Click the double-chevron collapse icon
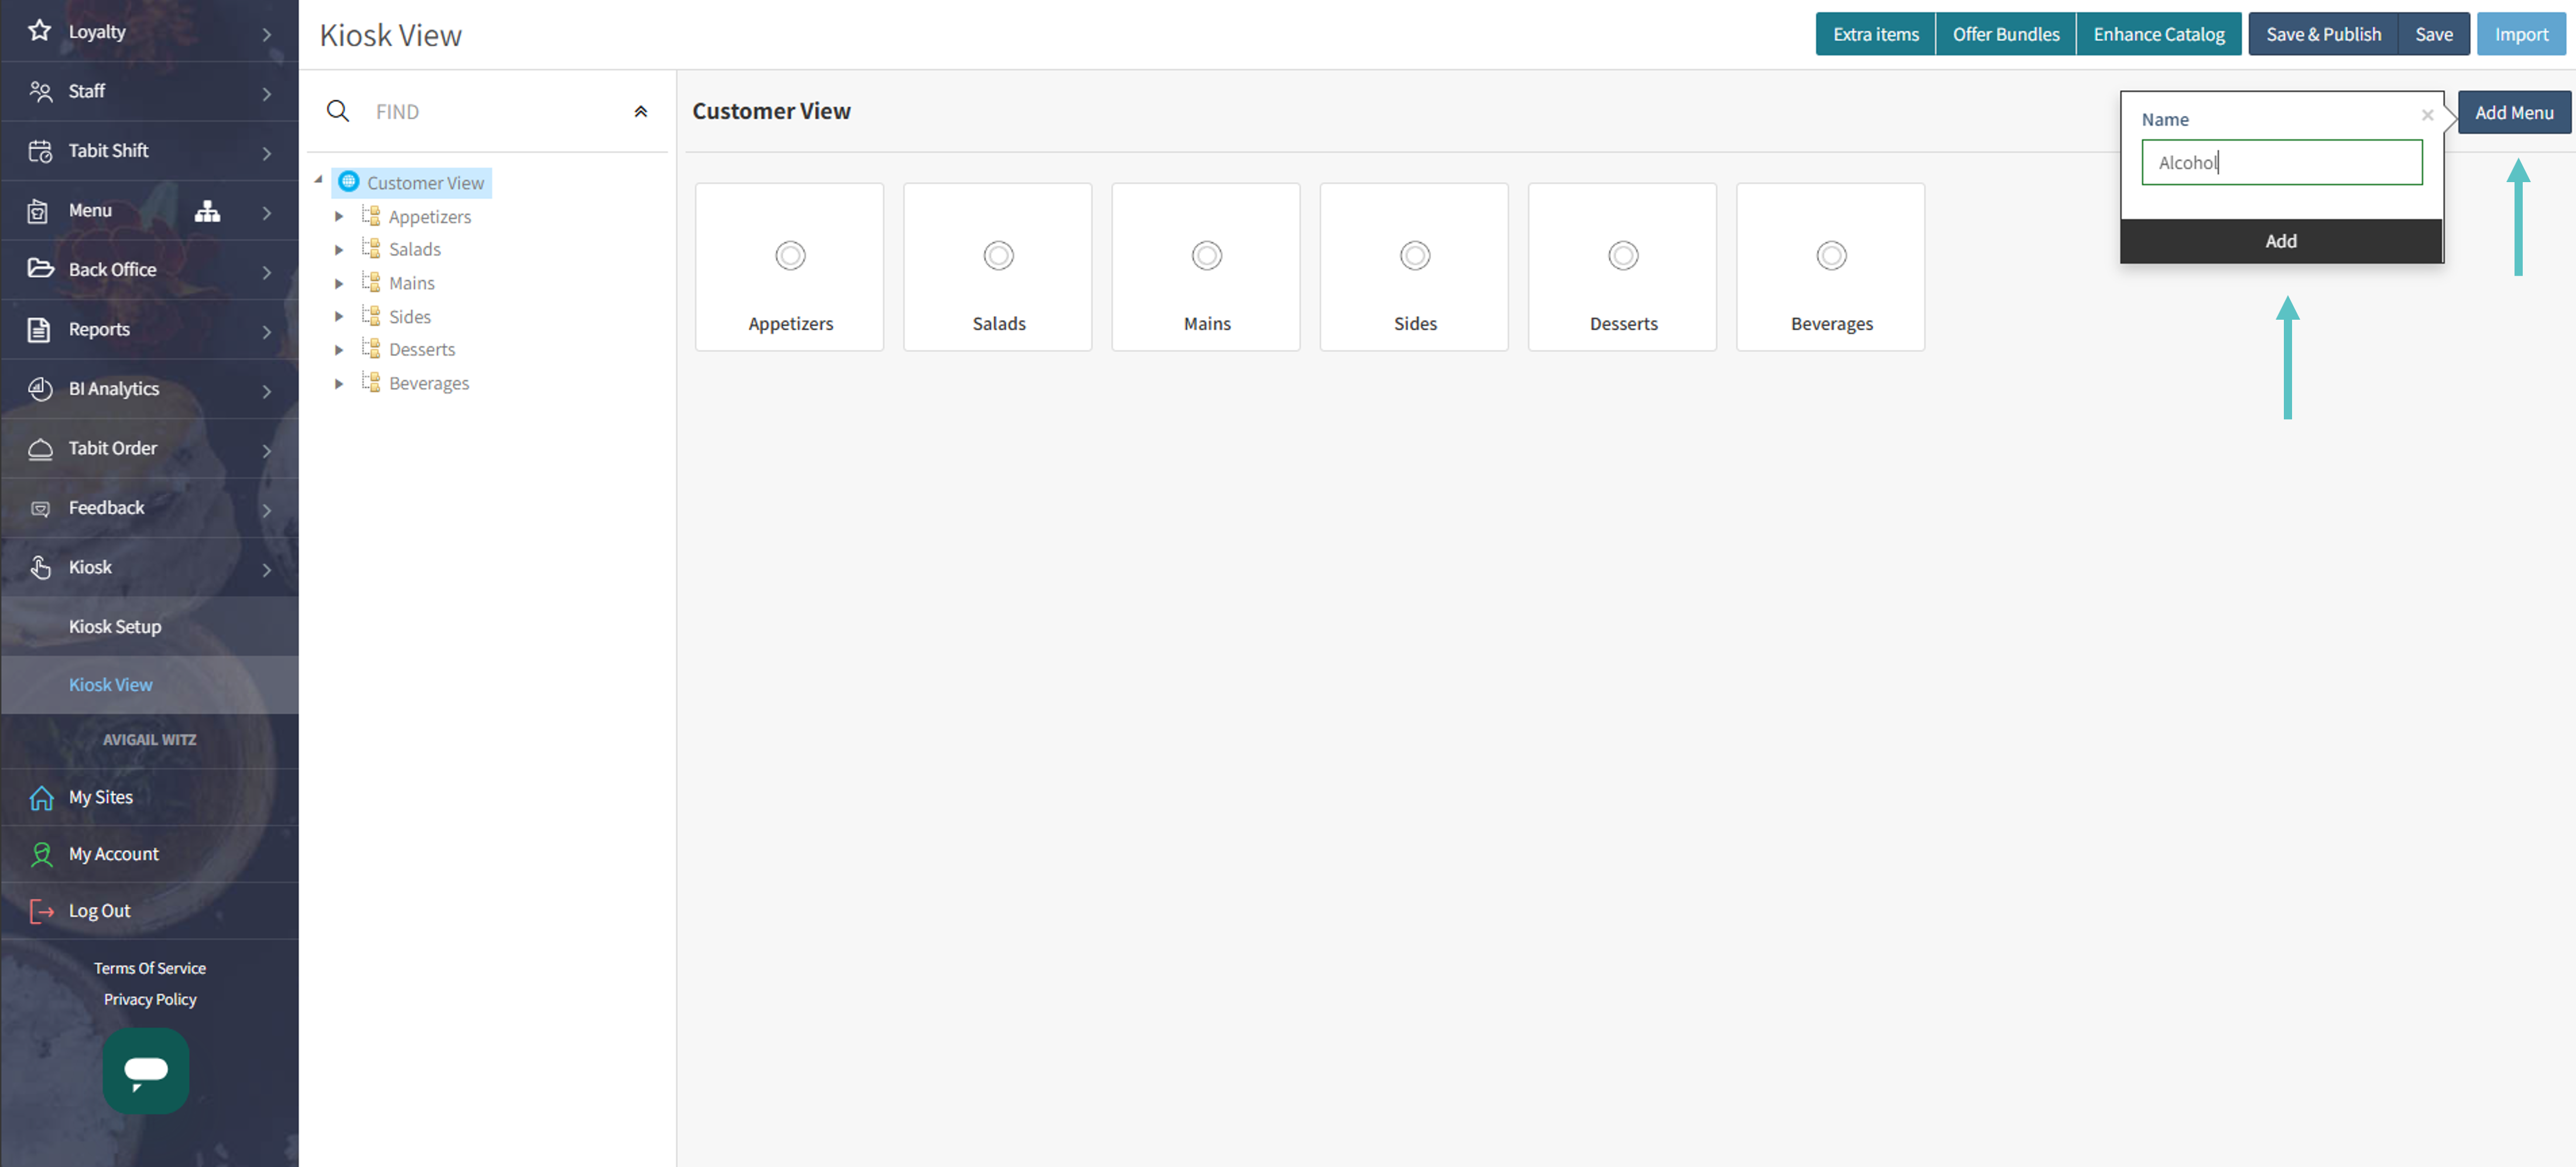This screenshot has width=2576, height=1167. [x=641, y=111]
